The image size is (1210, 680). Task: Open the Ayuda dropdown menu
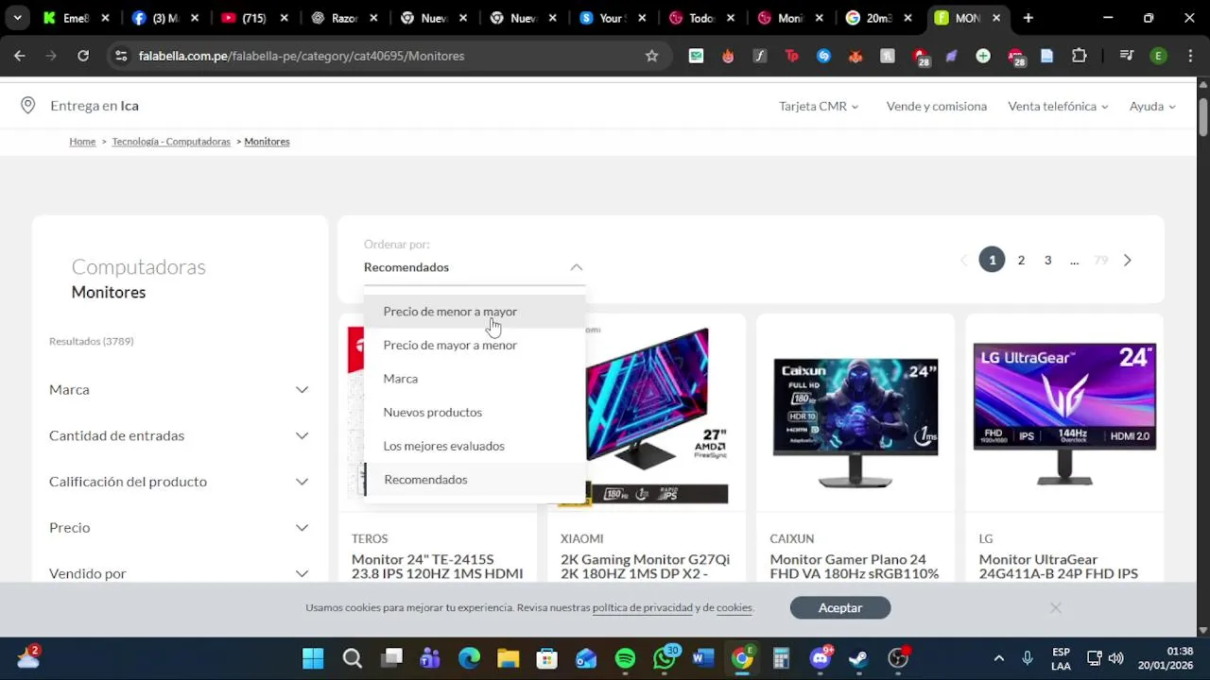(1152, 107)
